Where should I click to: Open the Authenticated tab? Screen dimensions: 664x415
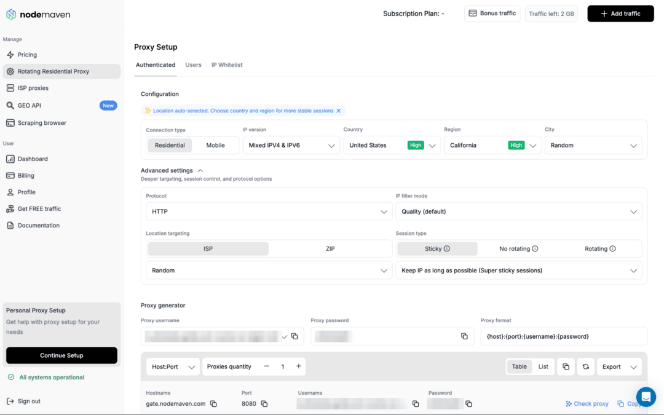click(156, 65)
